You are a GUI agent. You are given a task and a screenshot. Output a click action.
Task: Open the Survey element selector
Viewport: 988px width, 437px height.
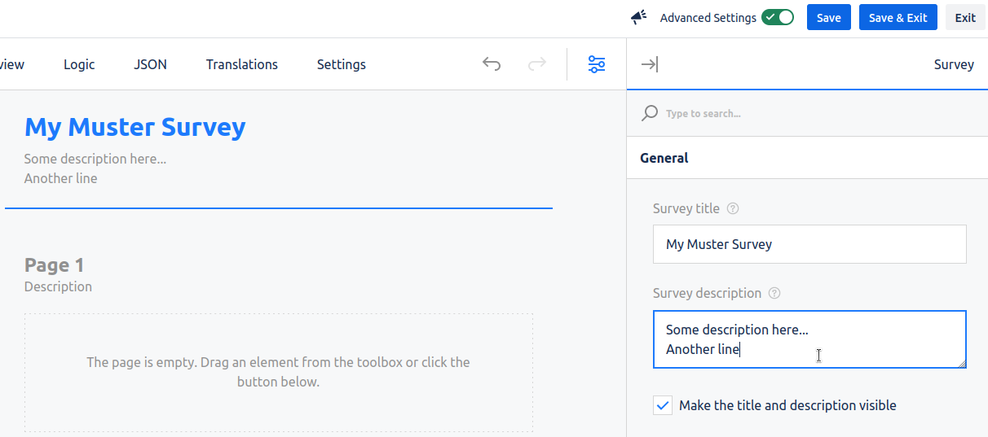pos(954,64)
